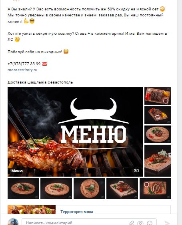Open fourth bottom-row ribs on board thumbnail
182x225 pixels.
[122, 189]
